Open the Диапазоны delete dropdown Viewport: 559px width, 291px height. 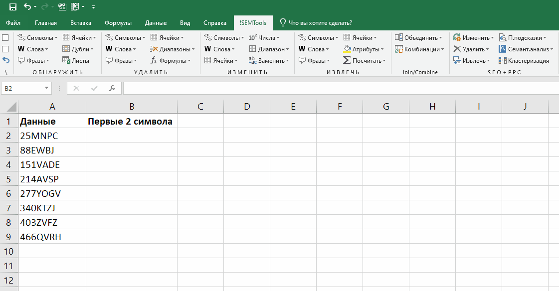(173, 49)
